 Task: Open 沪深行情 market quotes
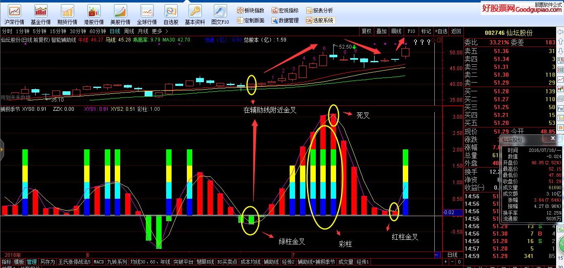(x=15, y=15)
